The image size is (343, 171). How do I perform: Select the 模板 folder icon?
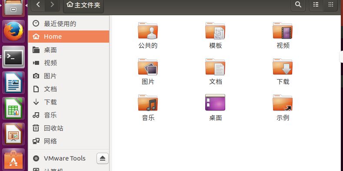215,30
